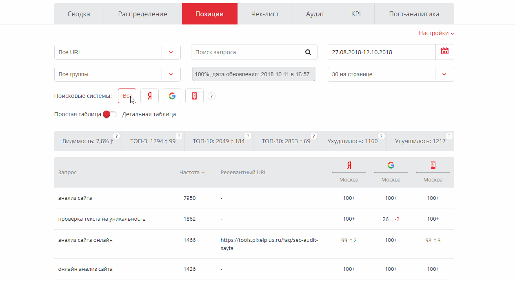
Task: Show help tooltip for Улучшилось
Action: [x=449, y=136]
